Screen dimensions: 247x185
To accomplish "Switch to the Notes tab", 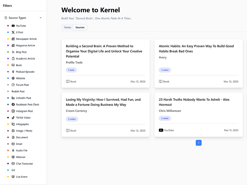I will click(x=68, y=27).
